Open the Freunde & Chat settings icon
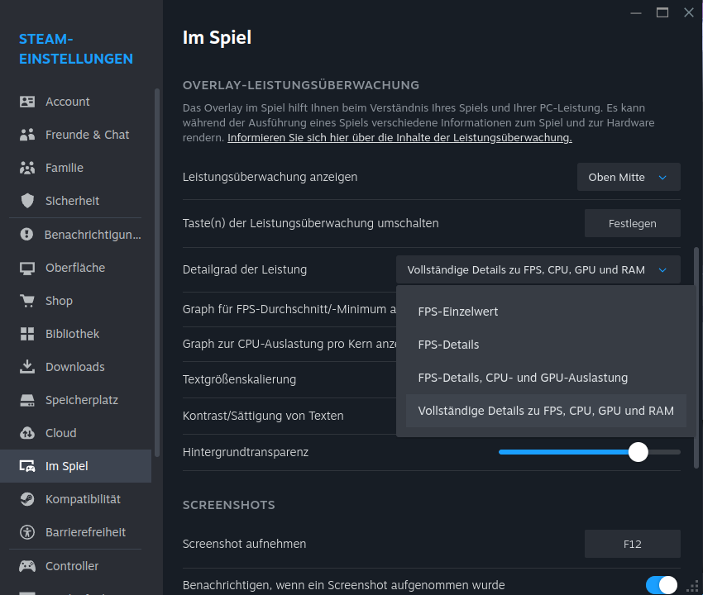This screenshot has width=703, height=595. click(x=27, y=134)
